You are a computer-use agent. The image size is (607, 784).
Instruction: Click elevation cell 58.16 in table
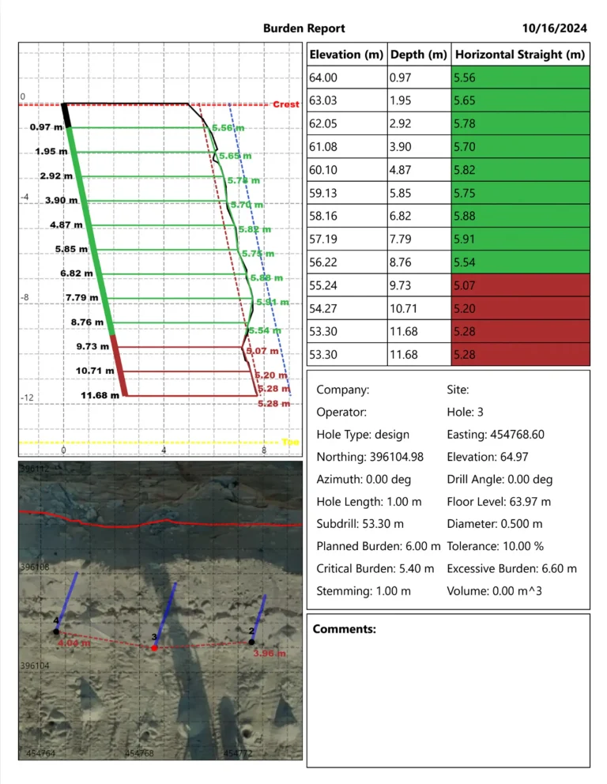(x=347, y=216)
